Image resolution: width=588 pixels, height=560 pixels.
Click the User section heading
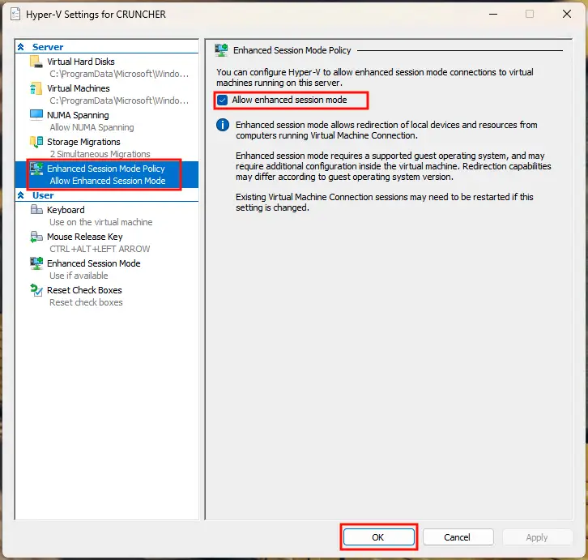[x=43, y=195]
